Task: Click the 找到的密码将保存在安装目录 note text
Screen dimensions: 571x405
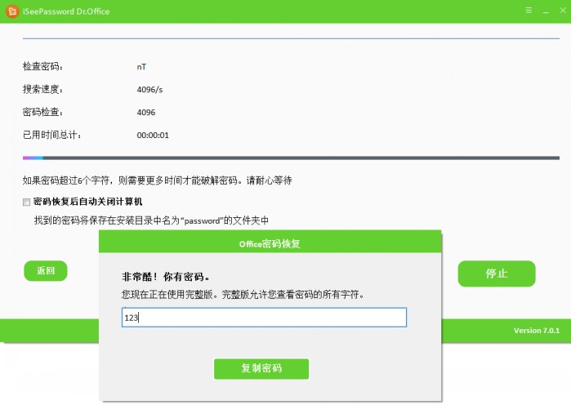Action: click(151, 220)
